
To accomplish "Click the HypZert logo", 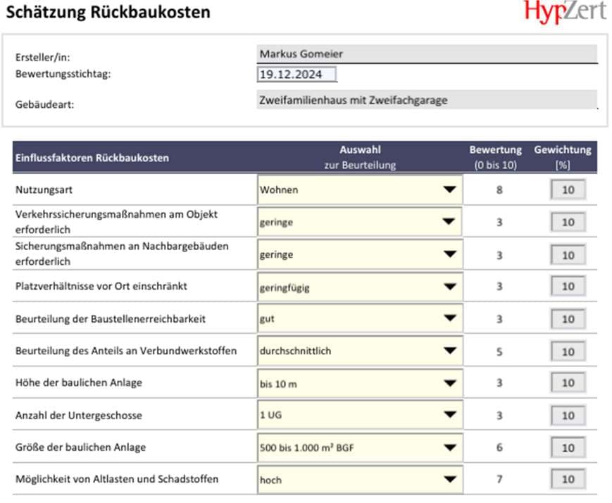I will (565, 13).
